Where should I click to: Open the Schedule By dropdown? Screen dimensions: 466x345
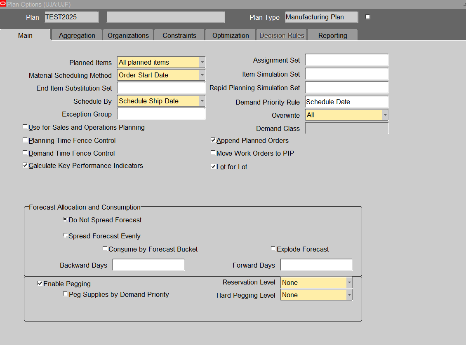(202, 101)
